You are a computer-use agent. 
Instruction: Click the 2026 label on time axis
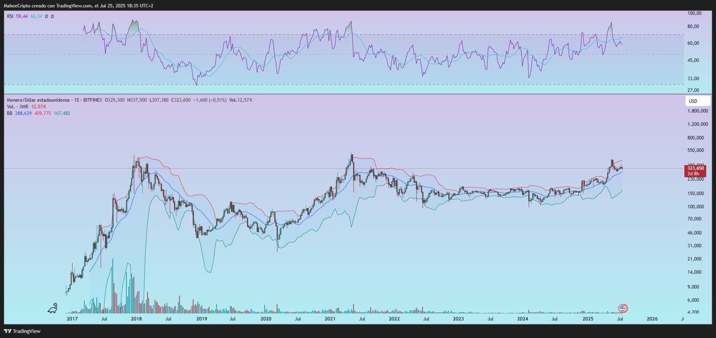(652, 319)
